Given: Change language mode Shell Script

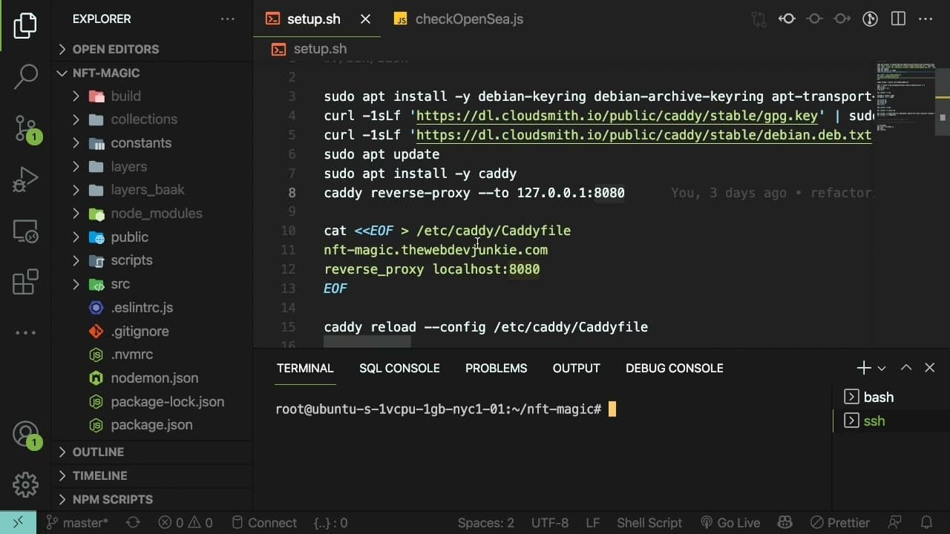Looking at the screenshot, I should coord(649,523).
